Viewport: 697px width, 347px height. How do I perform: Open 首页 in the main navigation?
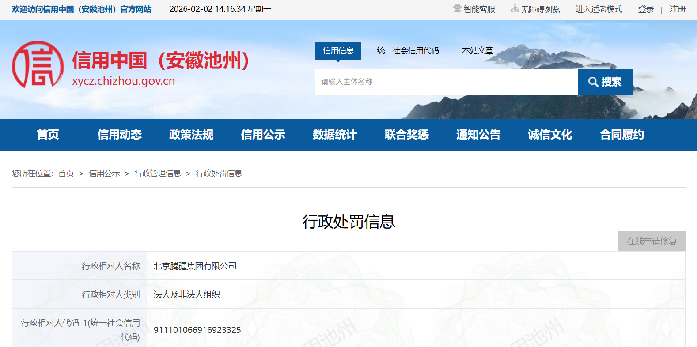[48, 135]
